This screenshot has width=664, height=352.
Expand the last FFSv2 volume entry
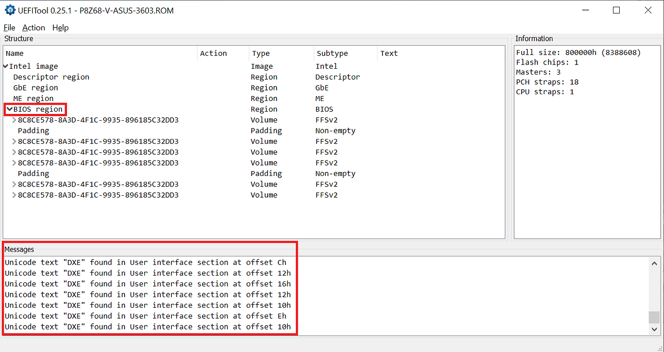tap(13, 195)
